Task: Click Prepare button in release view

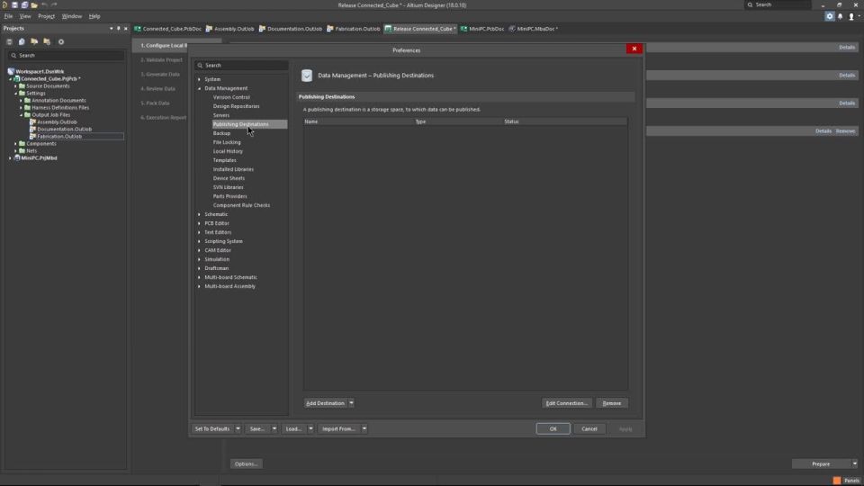Action: pyautogui.click(x=821, y=464)
